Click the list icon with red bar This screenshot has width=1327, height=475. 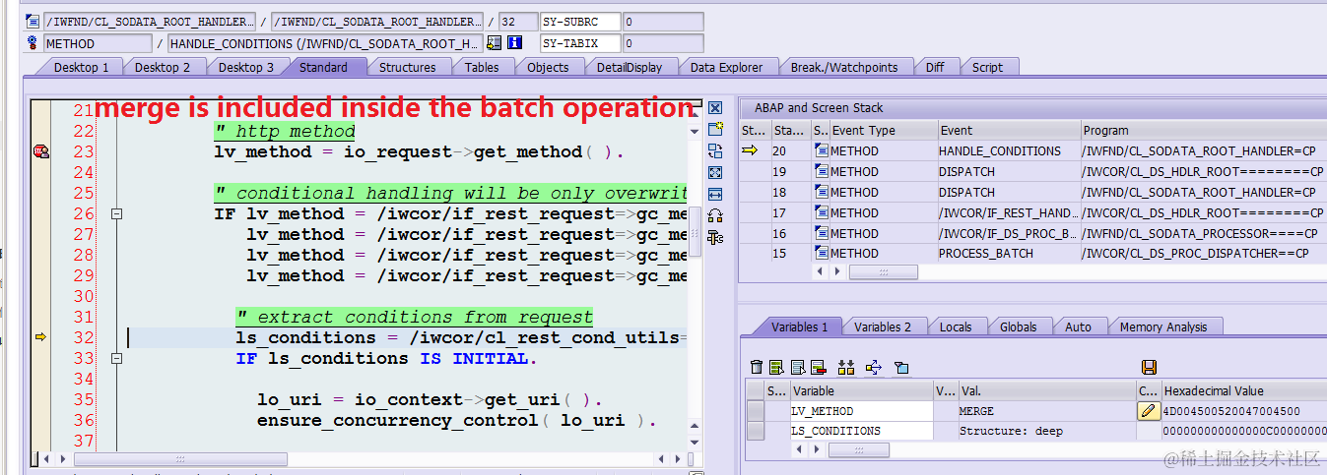[x=820, y=367]
